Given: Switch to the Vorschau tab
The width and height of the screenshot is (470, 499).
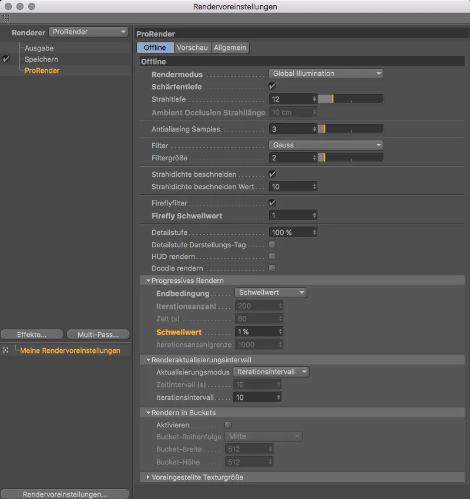Looking at the screenshot, I should click(192, 48).
